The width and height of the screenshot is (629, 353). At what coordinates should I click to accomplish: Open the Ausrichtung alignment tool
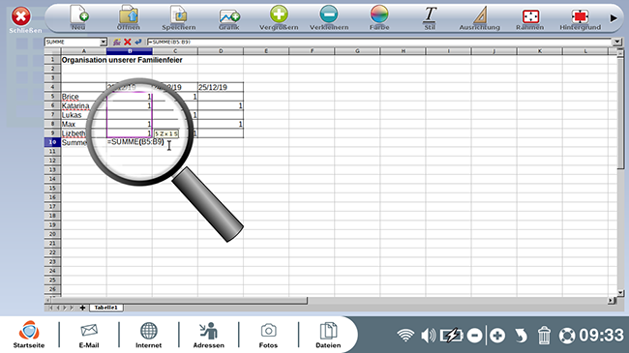coord(480,17)
